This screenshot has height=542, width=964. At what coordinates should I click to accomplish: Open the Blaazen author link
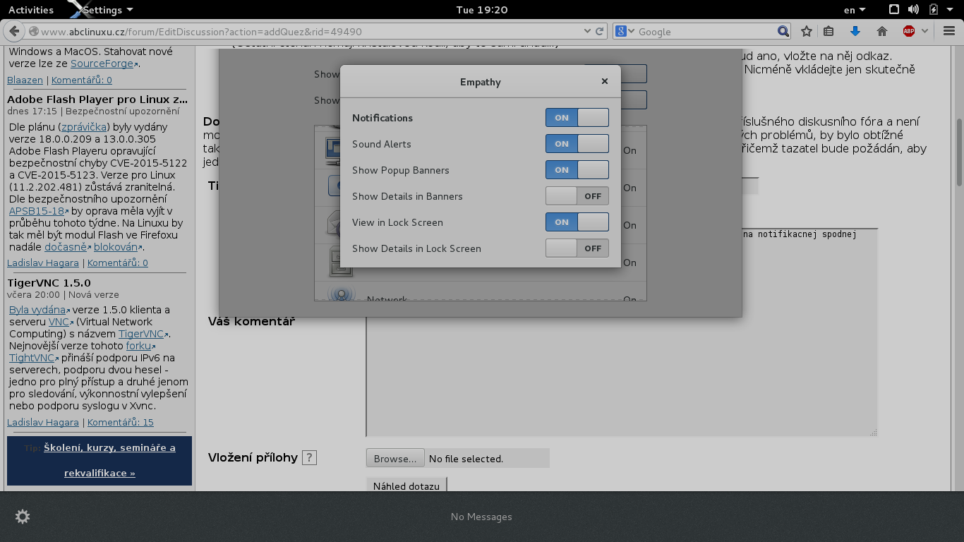click(25, 80)
